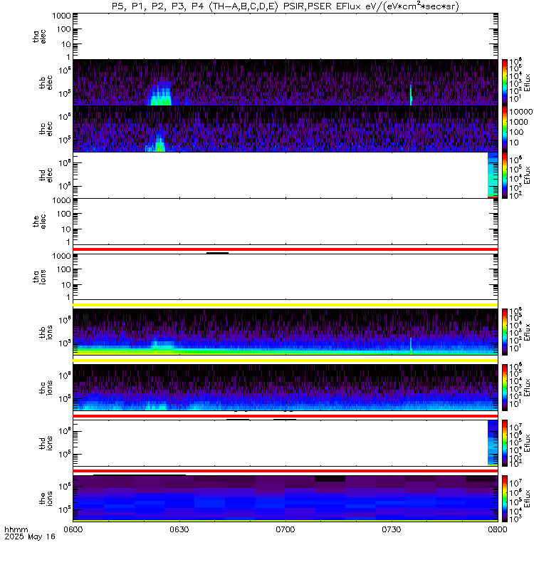The height and width of the screenshot is (570, 534).
Task: Click the 0730 time tick label
Action: tap(391, 529)
